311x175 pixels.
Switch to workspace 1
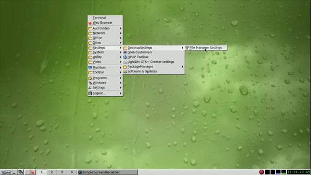tap(42, 172)
